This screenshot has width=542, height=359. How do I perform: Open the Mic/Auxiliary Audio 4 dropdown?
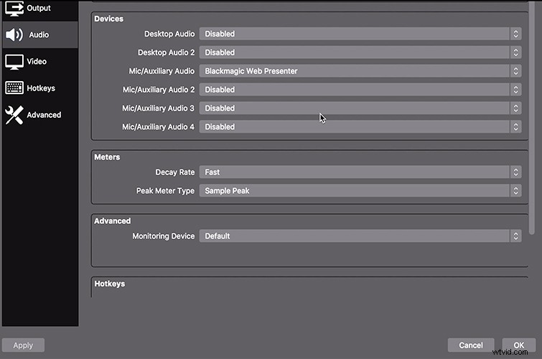point(360,127)
